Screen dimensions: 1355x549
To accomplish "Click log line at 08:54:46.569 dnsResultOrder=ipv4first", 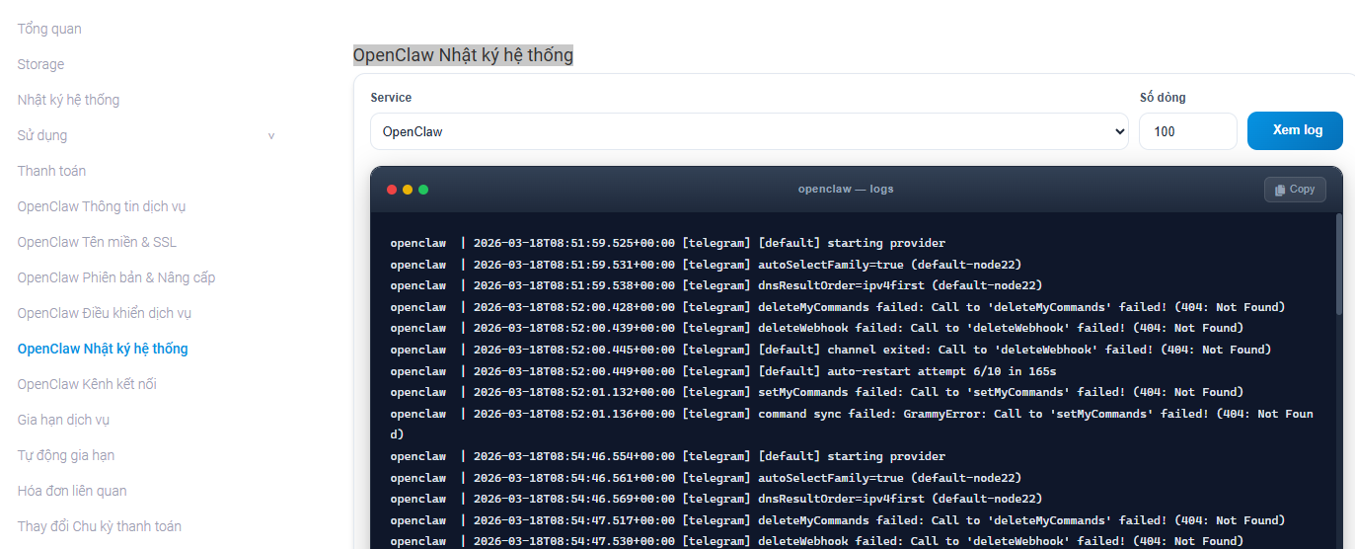I will pos(715,499).
